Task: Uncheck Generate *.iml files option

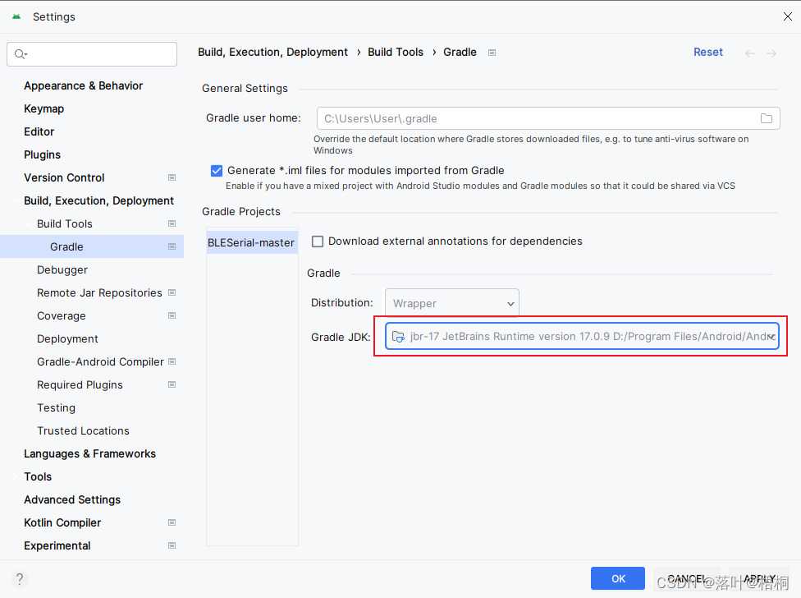Action: [x=217, y=171]
